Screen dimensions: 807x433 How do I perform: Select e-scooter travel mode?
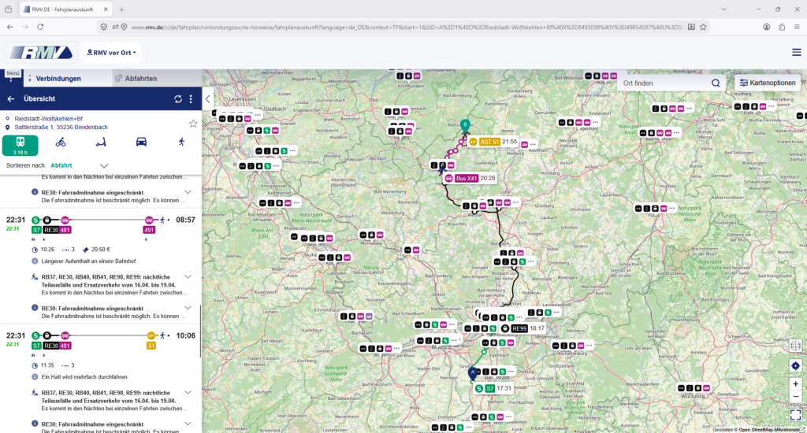point(101,142)
